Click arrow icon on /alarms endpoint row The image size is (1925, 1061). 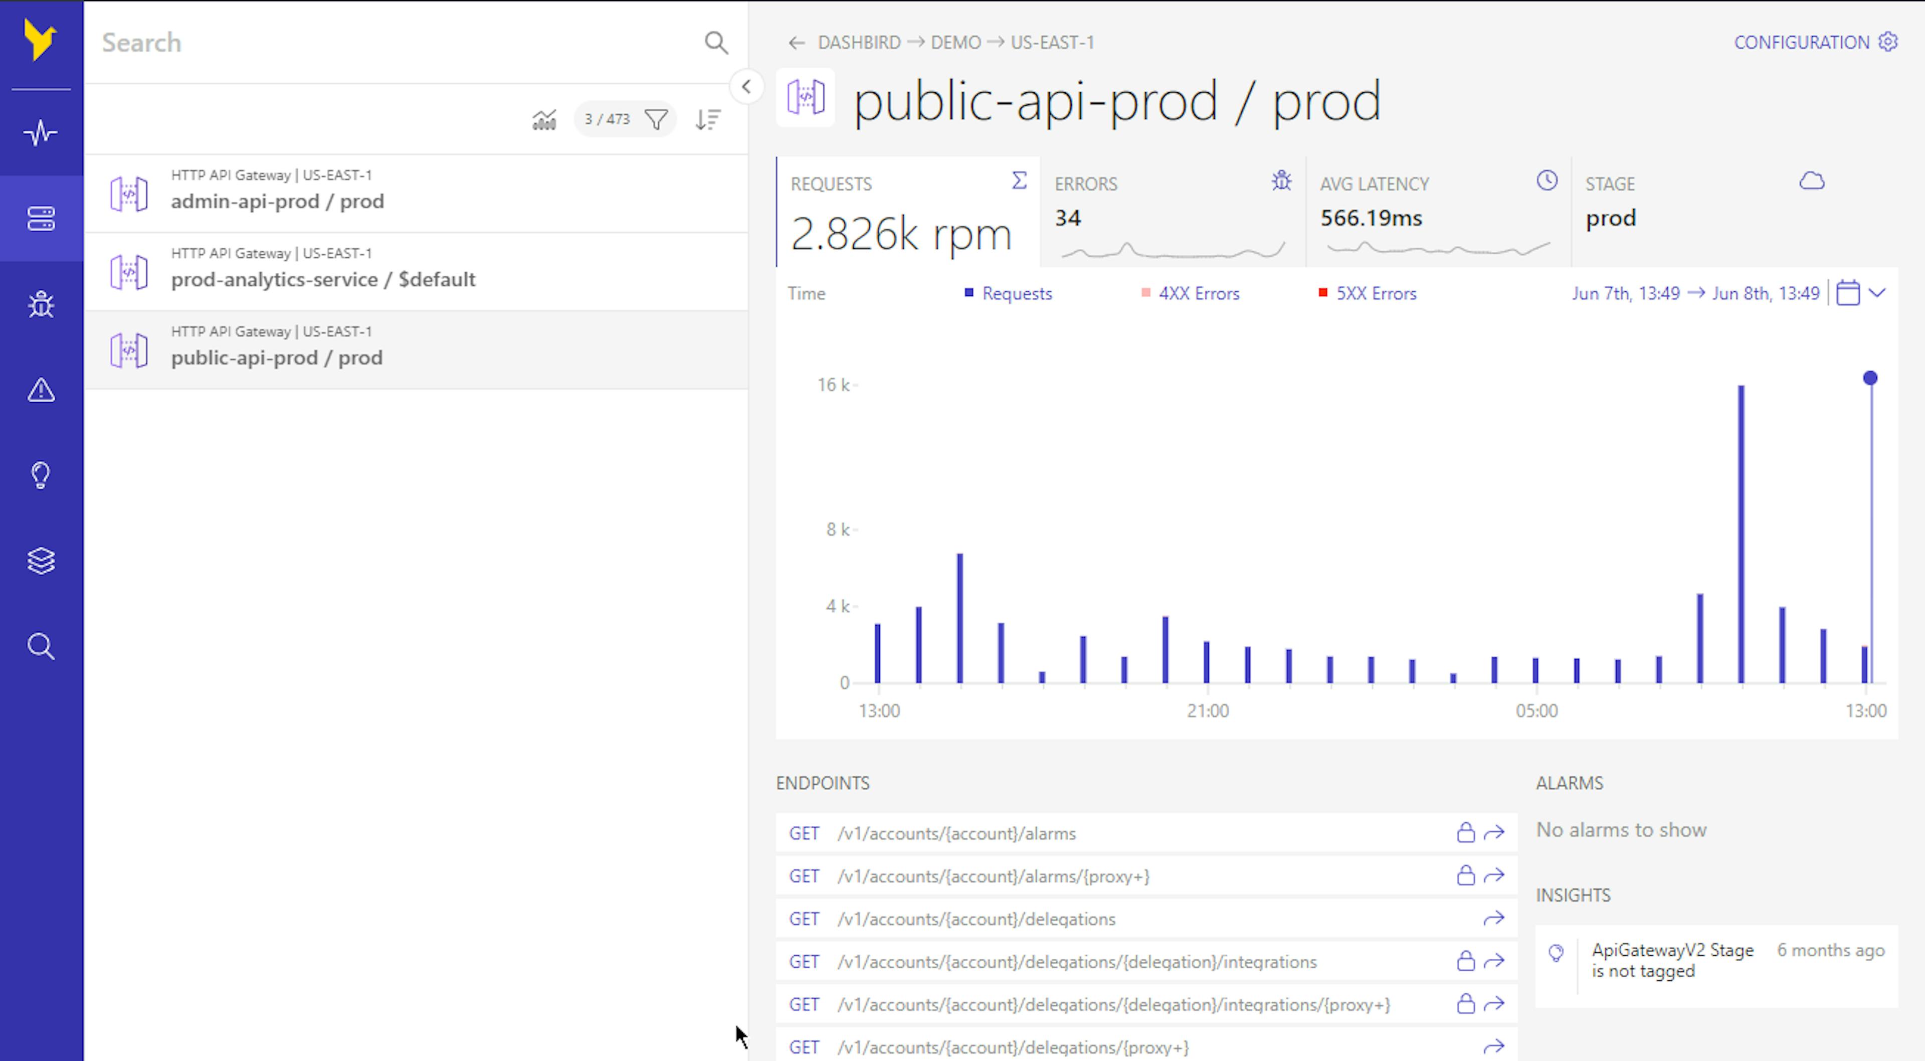1494,832
